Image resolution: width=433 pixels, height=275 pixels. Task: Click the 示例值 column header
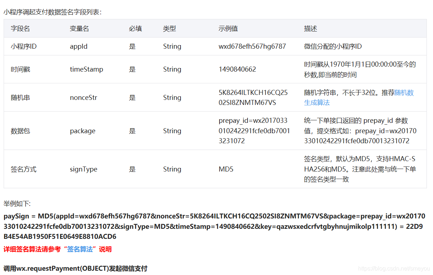coord(228,28)
